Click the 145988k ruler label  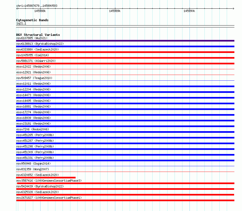pyautogui.click(x=40, y=11)
